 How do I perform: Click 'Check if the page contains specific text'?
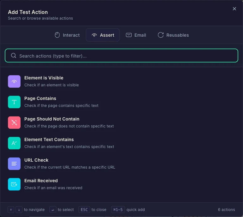click(61, 106)
